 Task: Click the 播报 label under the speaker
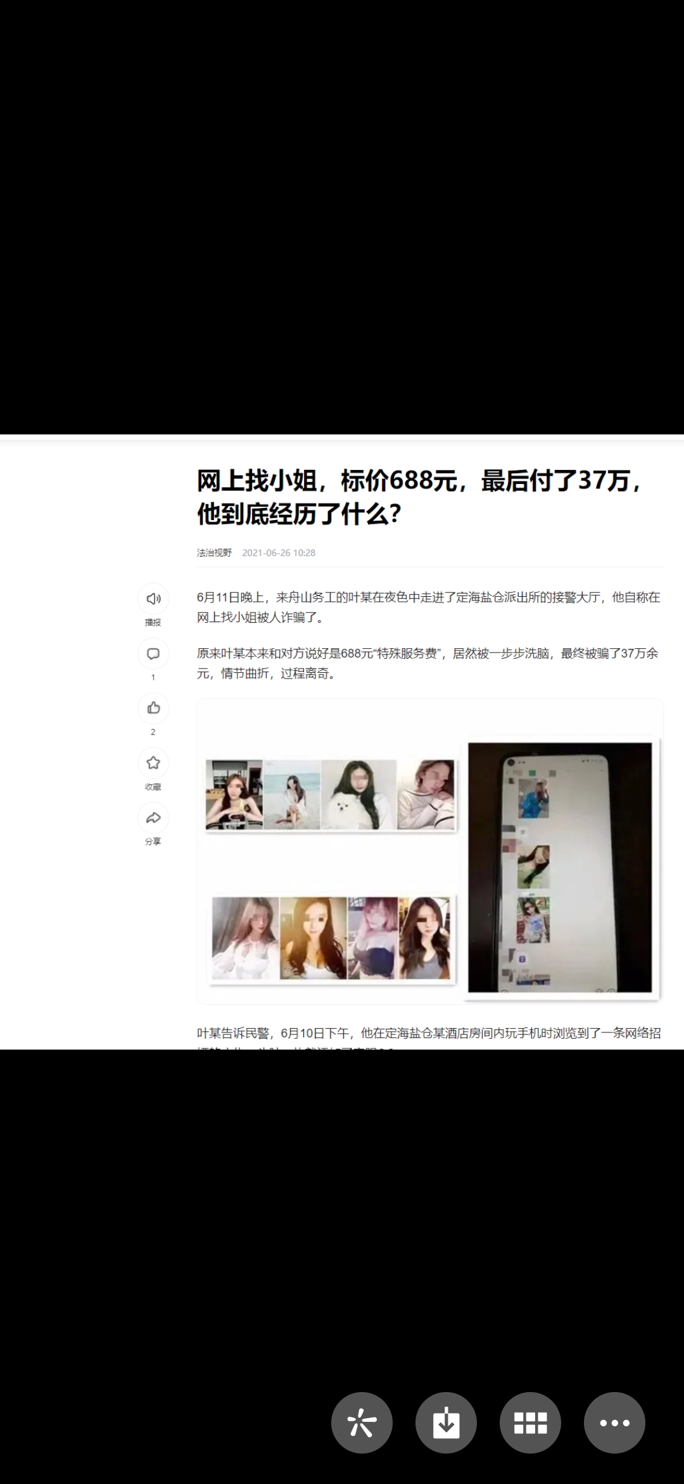pos(153,623)
